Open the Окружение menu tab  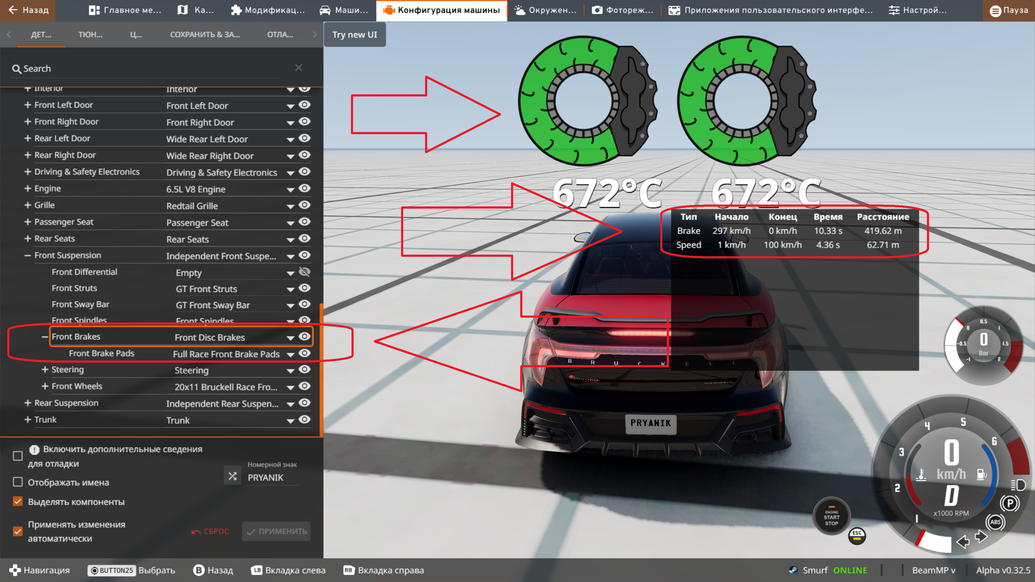[545, 10]
